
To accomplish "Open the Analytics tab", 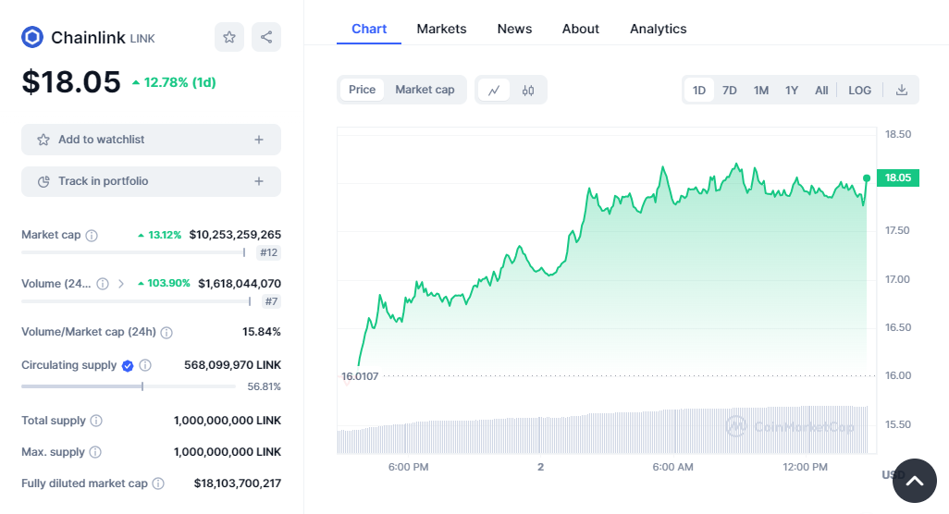I will 658,29.
